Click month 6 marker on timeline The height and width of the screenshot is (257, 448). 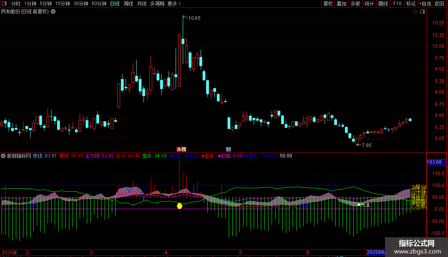tap(308, 252)
